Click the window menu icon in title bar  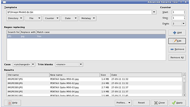(4, 2)
